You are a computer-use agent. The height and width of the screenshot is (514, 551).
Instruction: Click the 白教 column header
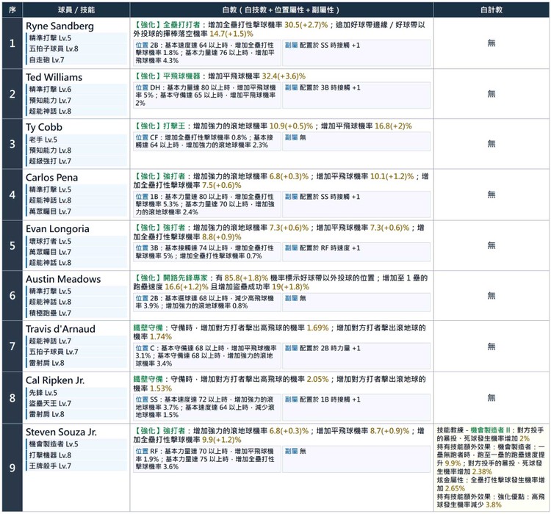281,10
